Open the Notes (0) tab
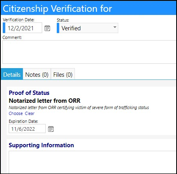The width and height of the screenshot is (177, 174). [37, 74]
